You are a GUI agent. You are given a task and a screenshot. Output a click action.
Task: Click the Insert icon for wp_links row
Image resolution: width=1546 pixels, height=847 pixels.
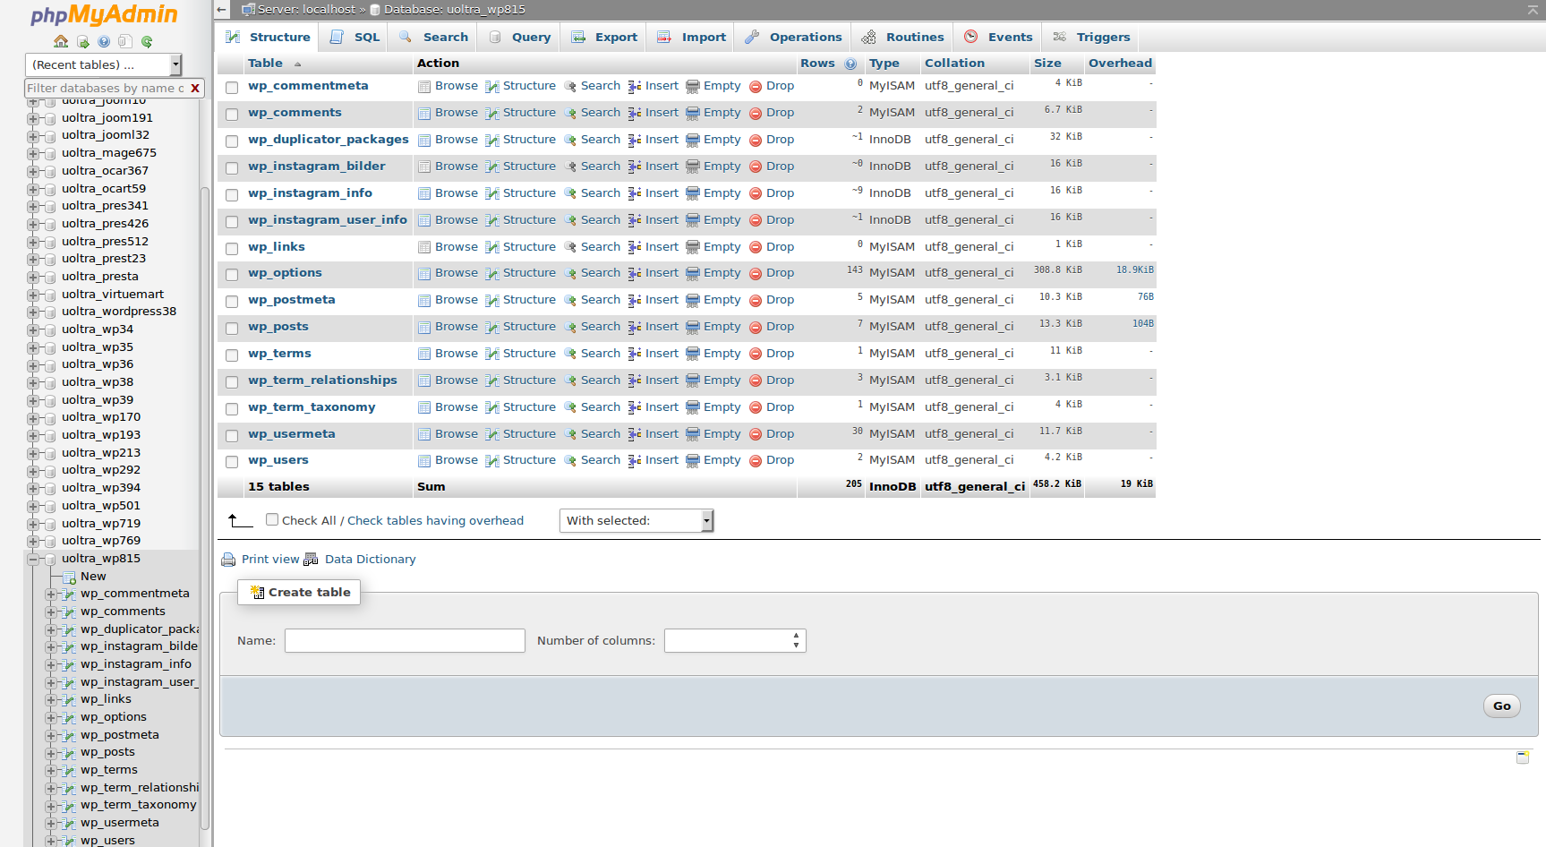click(x=635, y=247)
